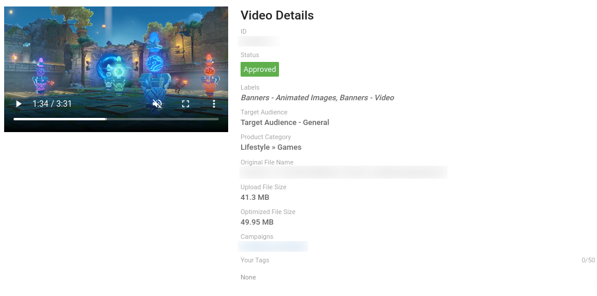Click the blurred ID value

click(x=258, y=41)
